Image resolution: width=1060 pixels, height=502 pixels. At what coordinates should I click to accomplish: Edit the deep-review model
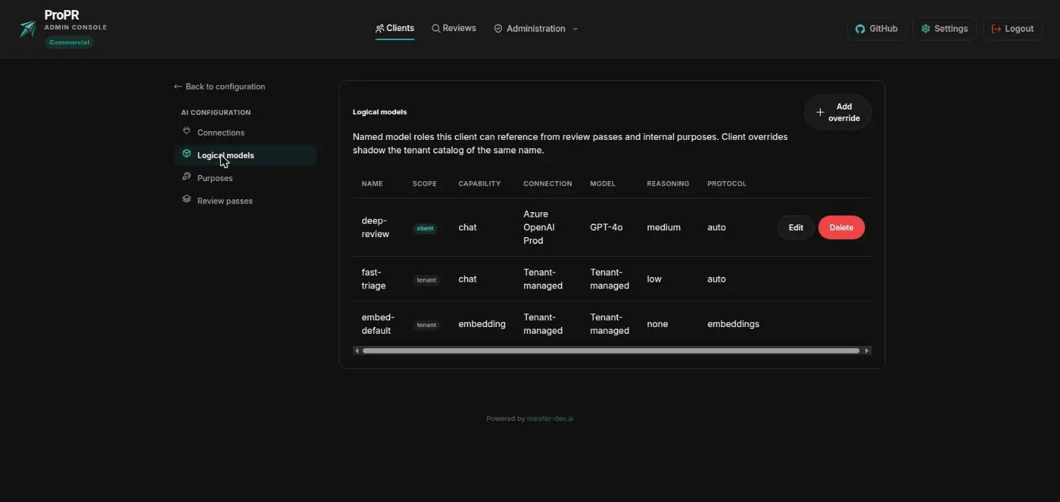point(796,228)
